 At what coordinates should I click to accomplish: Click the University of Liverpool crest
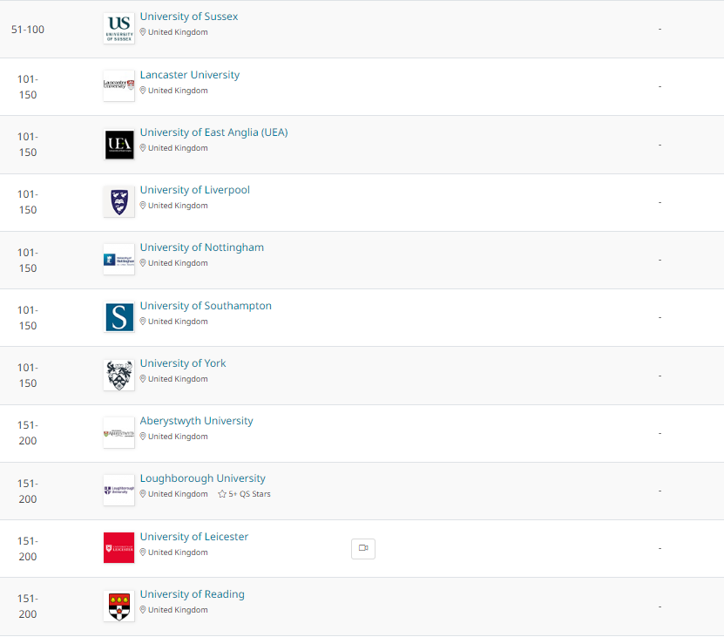coord(118,201)
